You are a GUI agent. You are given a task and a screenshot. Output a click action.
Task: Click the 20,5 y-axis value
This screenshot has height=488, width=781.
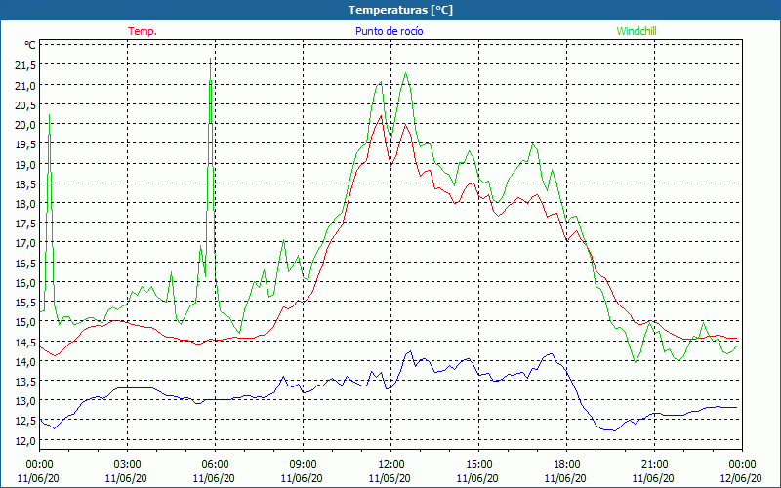(x=25, y=104)
